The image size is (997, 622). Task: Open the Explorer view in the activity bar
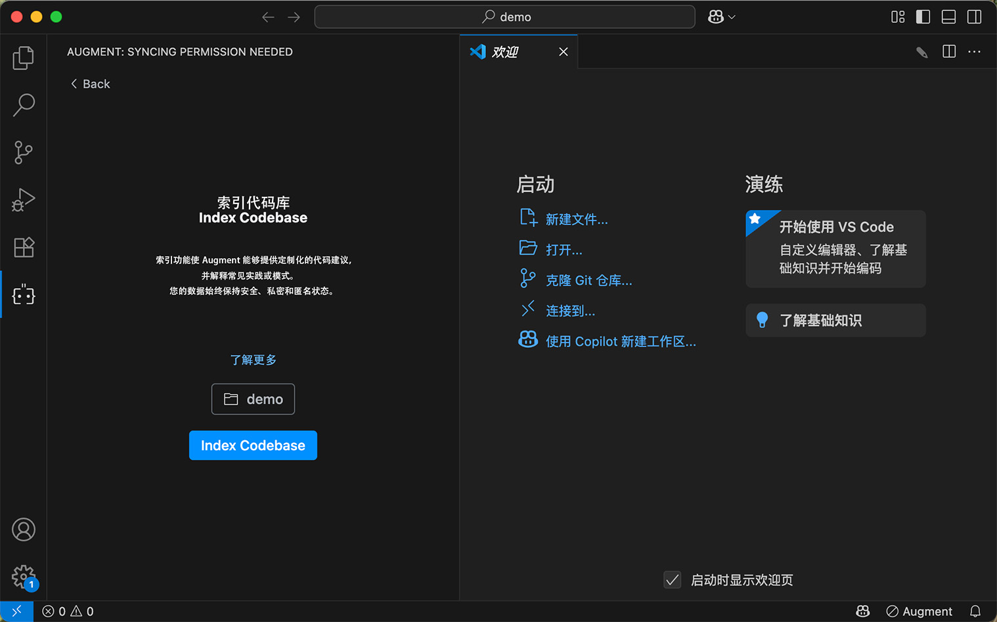24,58
